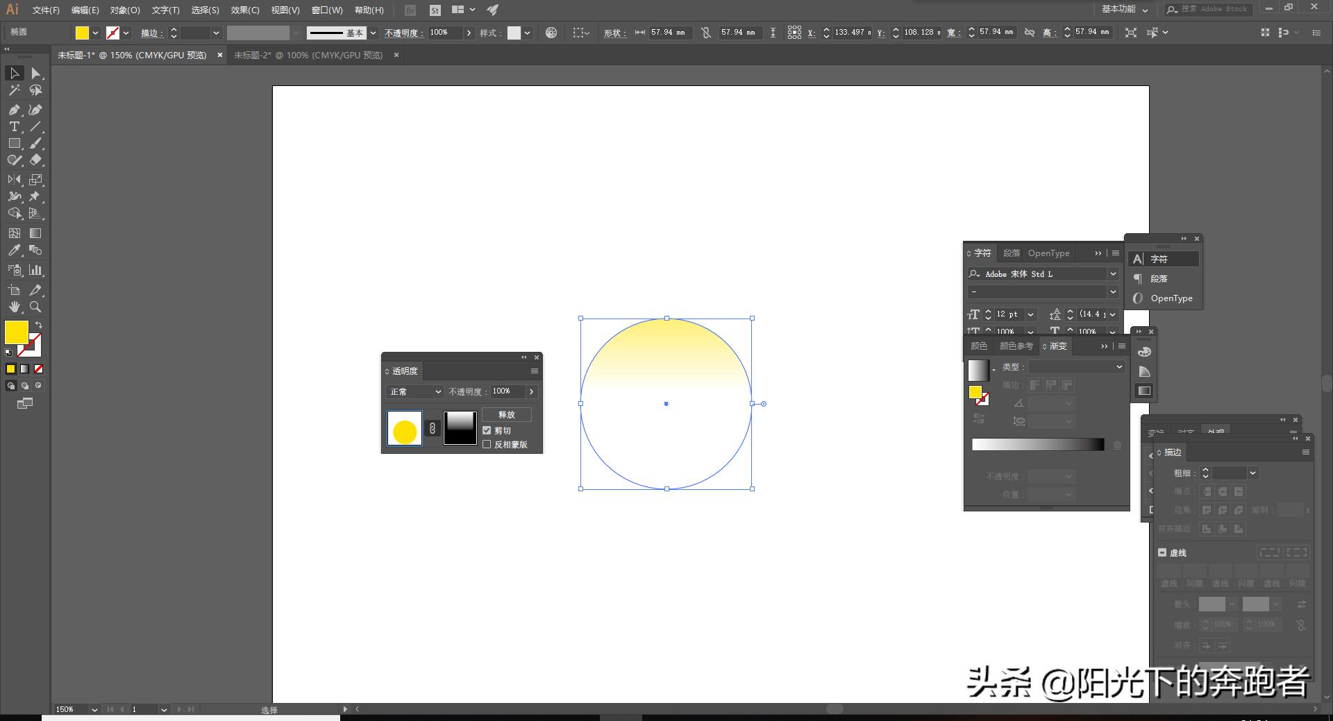
Task: Select the Rectangle tool
Action: tap(14, 144)
